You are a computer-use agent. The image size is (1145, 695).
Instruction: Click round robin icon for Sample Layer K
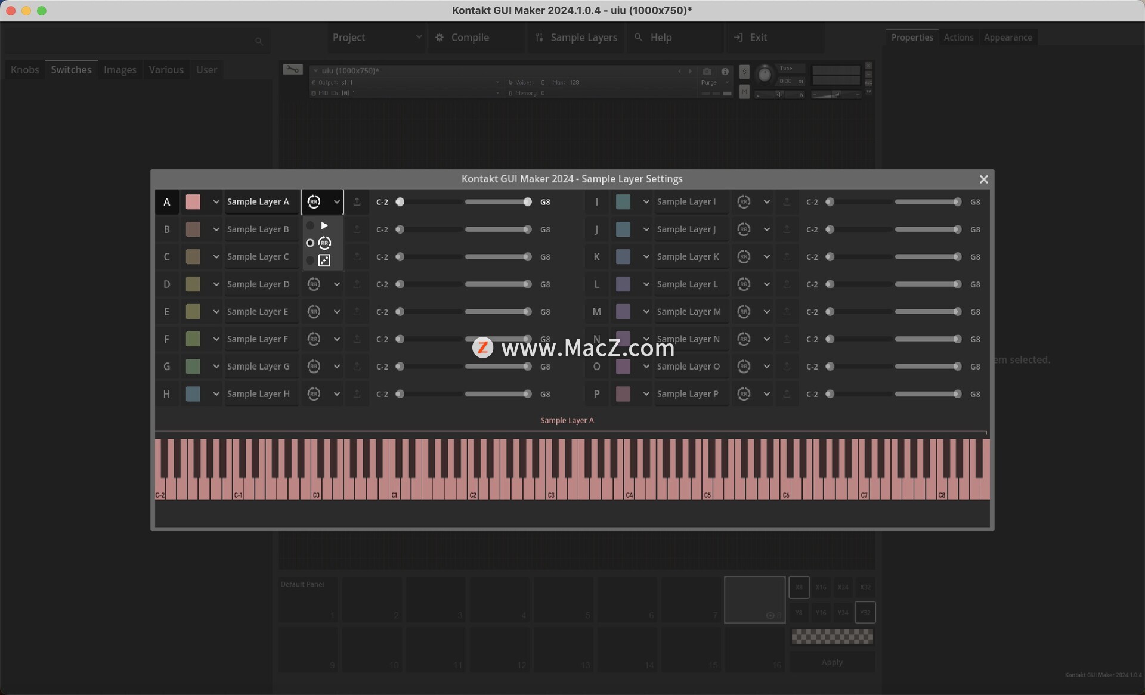pos(743,257)
